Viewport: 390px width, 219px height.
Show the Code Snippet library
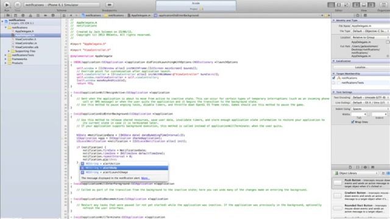click(x=358, y=167)
